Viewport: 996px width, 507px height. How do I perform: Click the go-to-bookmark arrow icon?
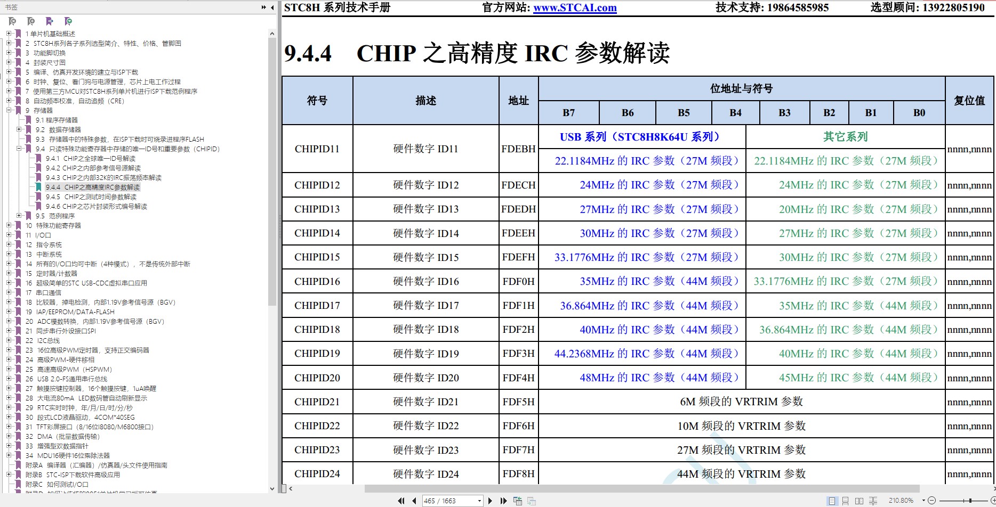50,21
